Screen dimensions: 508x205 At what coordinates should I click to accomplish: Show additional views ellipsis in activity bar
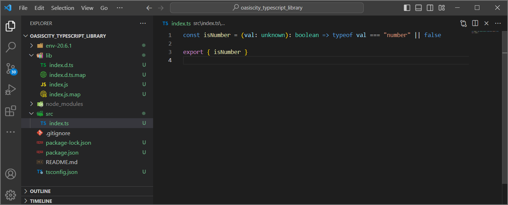coord(11,132)
